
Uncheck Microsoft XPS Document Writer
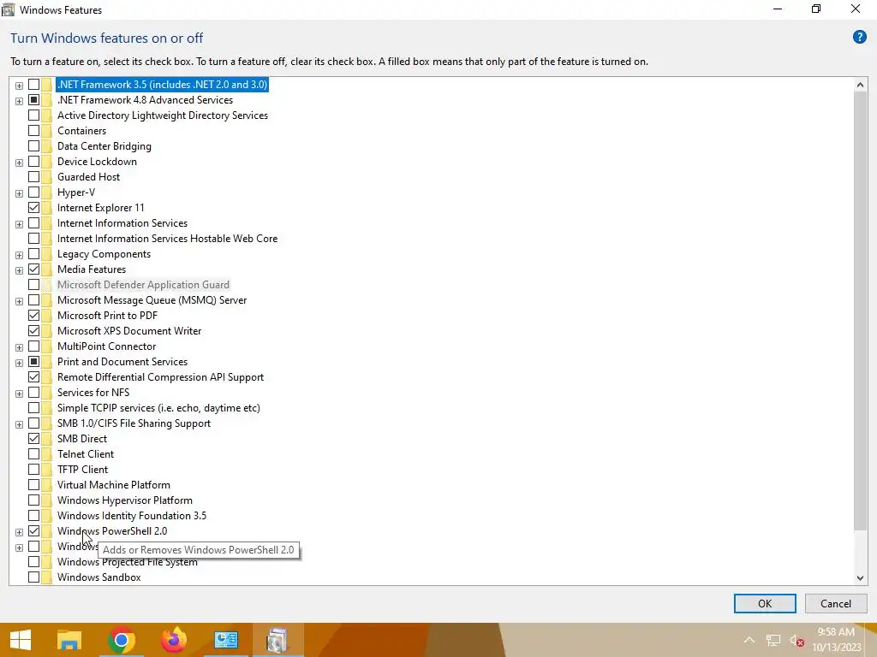click(33, 331)
